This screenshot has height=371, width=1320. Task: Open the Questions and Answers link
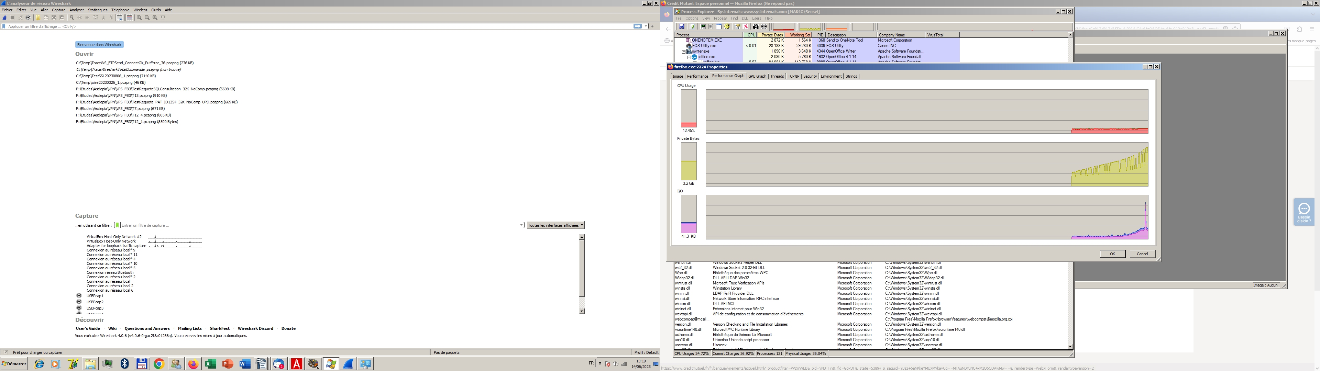click(x=147, y=328)
